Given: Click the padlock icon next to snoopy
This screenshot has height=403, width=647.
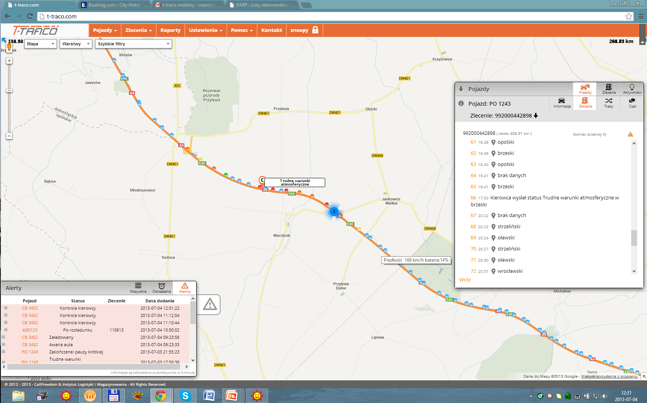Looking at the screenshot, I should tap(315, 30).
